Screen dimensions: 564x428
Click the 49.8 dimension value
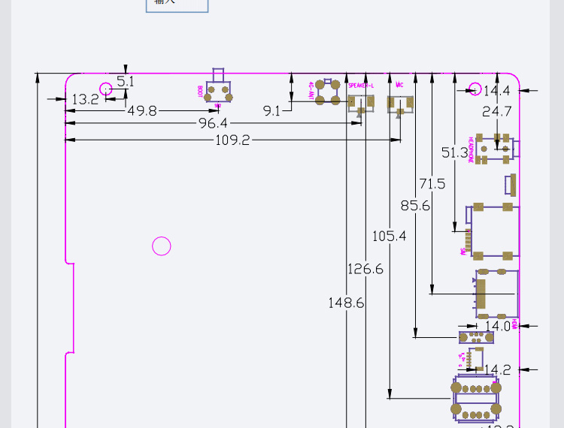pos(141,111)
